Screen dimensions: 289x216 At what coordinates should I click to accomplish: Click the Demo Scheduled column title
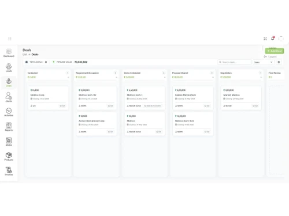[132, 73]
